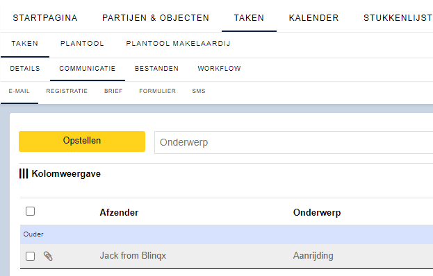
Task: Click the paperclip attachment icon
Action: tap(48, 256)
